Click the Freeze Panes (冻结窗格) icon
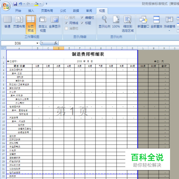This screenshot has height=179, width=179. (x=169, y=20)
